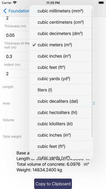Pick cubic hectoliters (hl) unit
The image size is (106, 189).
(x=61, y=112)
